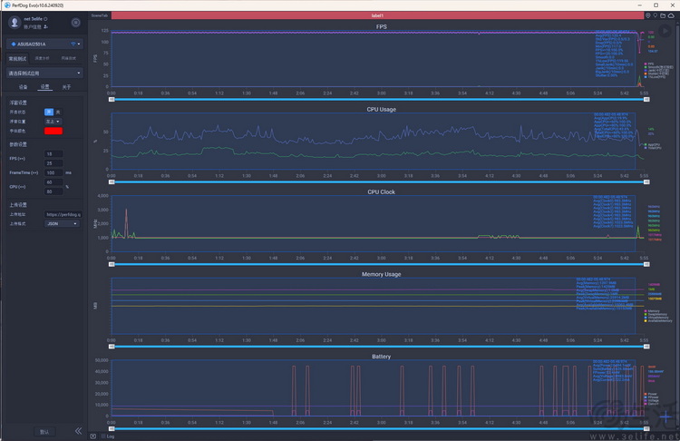This screenshot has width=680, height=441.
Task: Click the FPS threshold field showing 25
Action: point(53,163)
